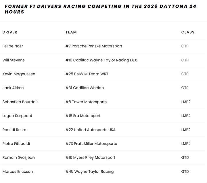The height and width of the screenshot is (183, 207).
Task: Click the Will Stevens driver name
Action: 14,60
